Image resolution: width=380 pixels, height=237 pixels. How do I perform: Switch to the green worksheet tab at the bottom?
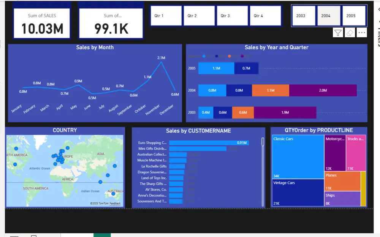point(101,235)
